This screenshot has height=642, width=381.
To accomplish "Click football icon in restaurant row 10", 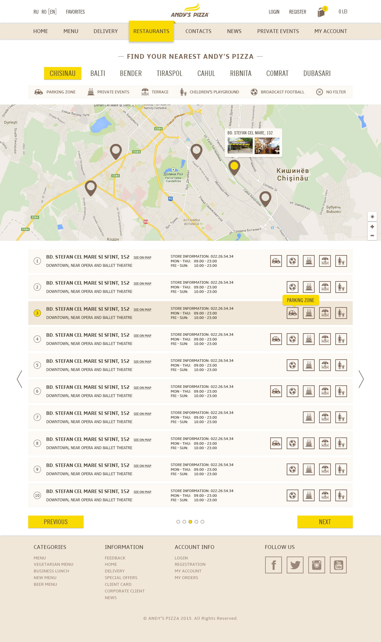I will coord(292,496).
